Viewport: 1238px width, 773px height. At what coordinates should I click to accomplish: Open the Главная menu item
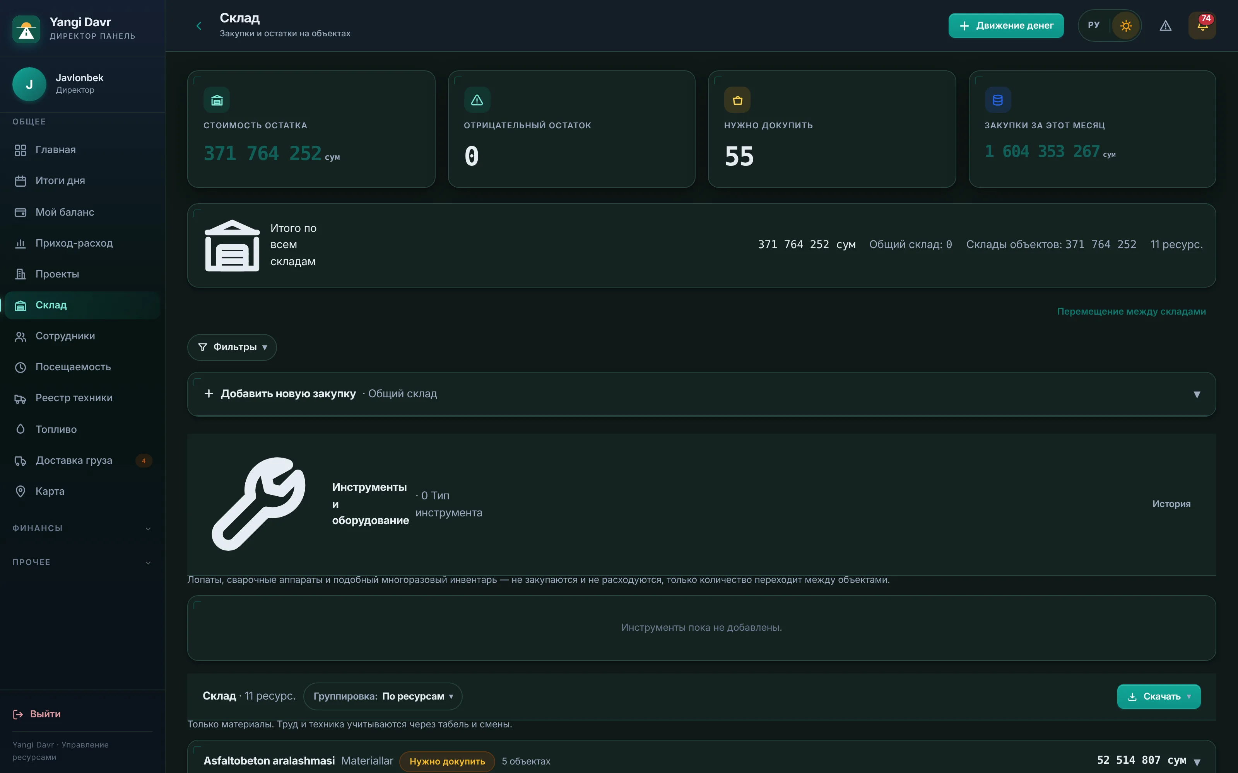click(x=82, y=150)
